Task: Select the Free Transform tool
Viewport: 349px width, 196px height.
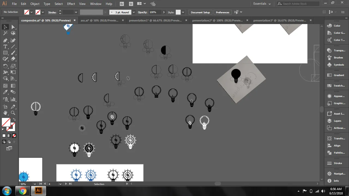Action: point(13,72)
